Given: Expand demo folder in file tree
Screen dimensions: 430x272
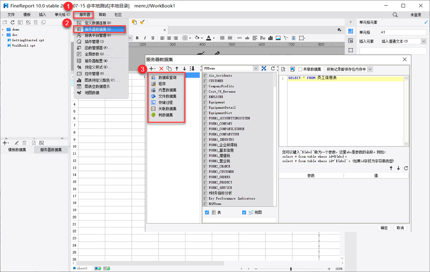Looking at the screenshot, I should [3, 30].
